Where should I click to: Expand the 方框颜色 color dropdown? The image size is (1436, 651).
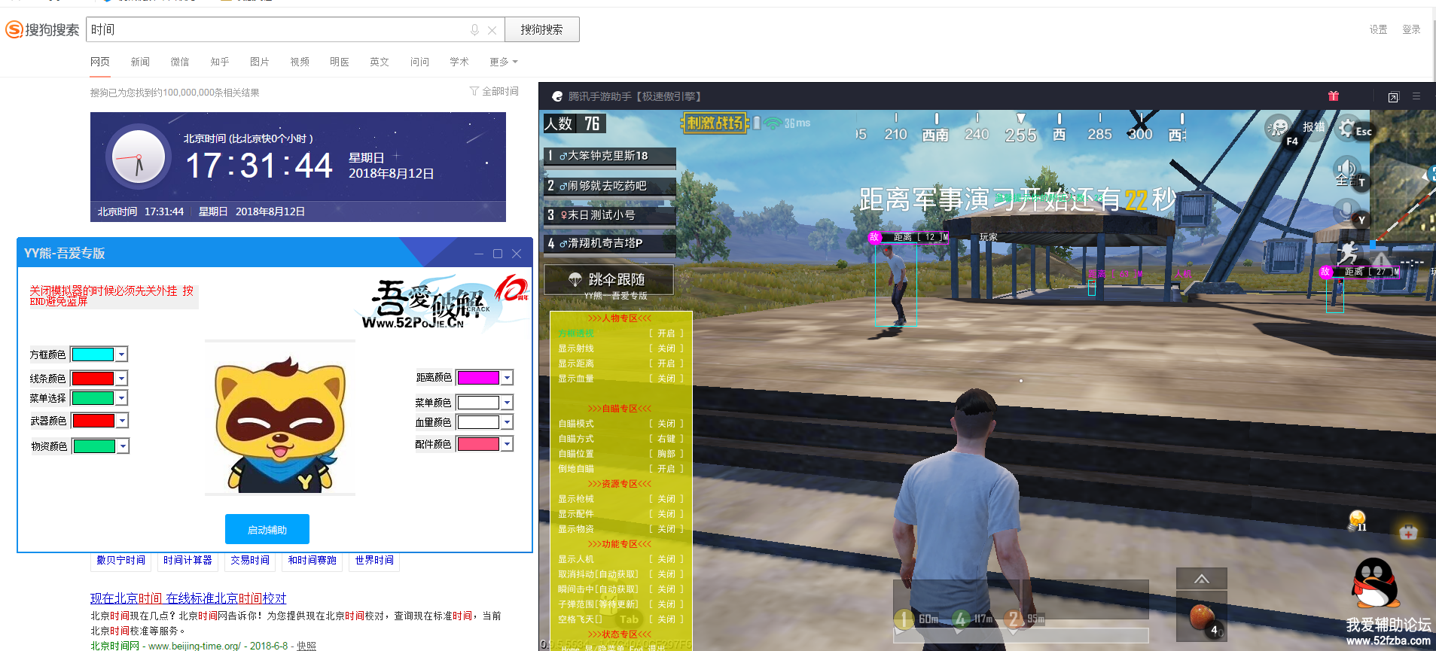(122, 354)
